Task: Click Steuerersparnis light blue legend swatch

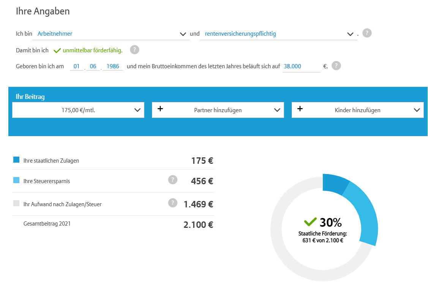Action: [x=16, y=180]
